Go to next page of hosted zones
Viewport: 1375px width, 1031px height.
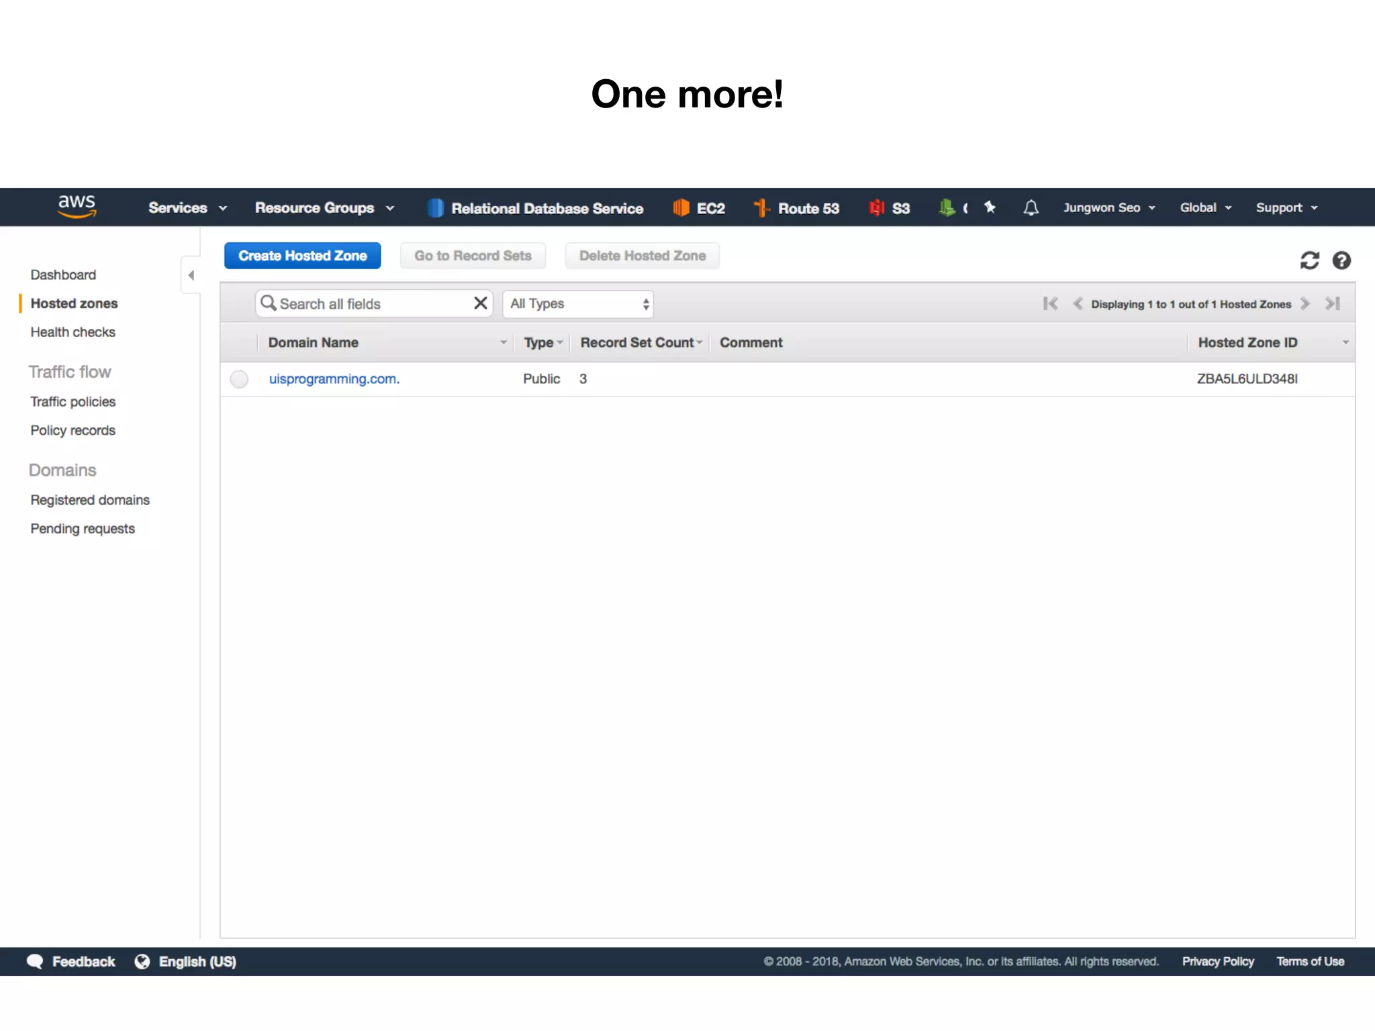click(1305, 304)
